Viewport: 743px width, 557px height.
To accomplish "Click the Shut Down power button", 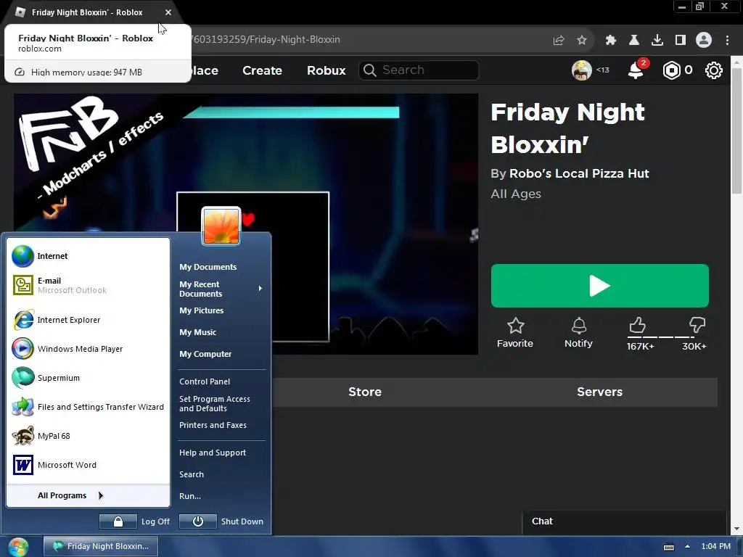I will 198,521.
